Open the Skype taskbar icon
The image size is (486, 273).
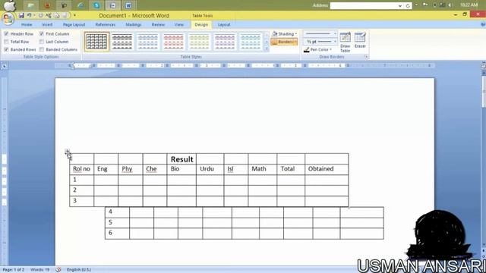coord(96,5)
